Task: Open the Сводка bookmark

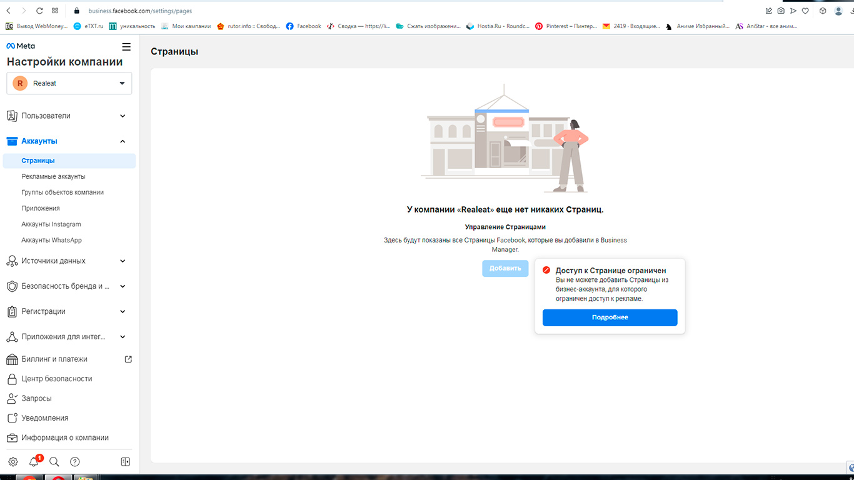Action: click(x=359, y=26)
